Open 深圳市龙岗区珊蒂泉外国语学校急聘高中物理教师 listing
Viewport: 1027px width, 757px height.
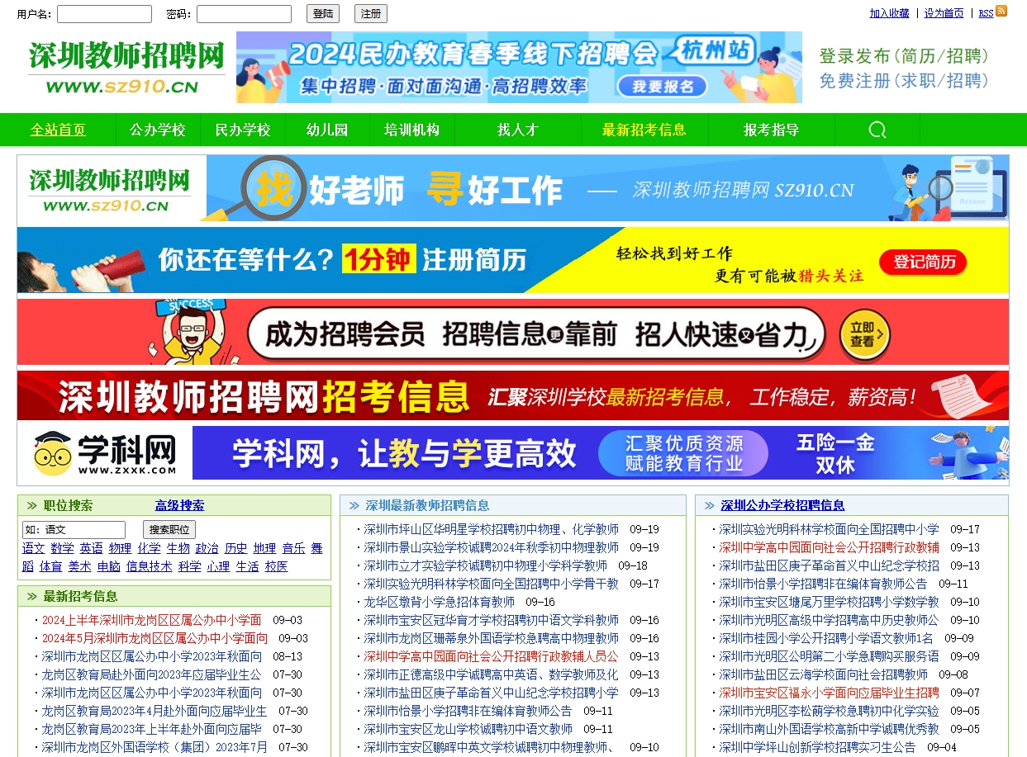(x=492, y=638)
